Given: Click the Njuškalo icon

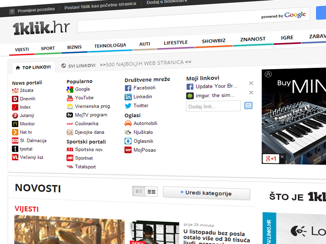Looking at the screenshot, I should point(128,132).
